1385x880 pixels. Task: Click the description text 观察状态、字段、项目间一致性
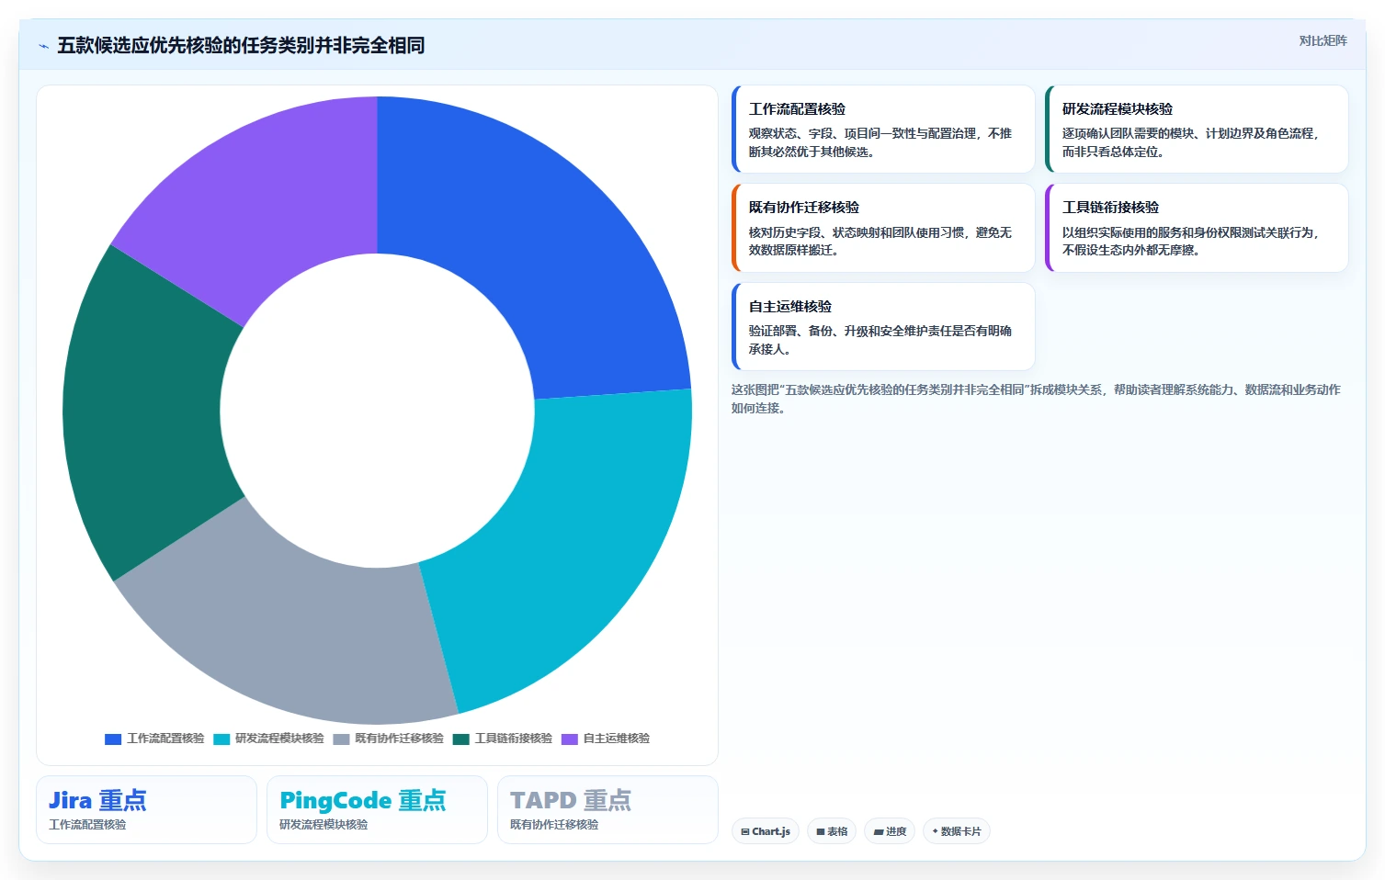point(880,142)
